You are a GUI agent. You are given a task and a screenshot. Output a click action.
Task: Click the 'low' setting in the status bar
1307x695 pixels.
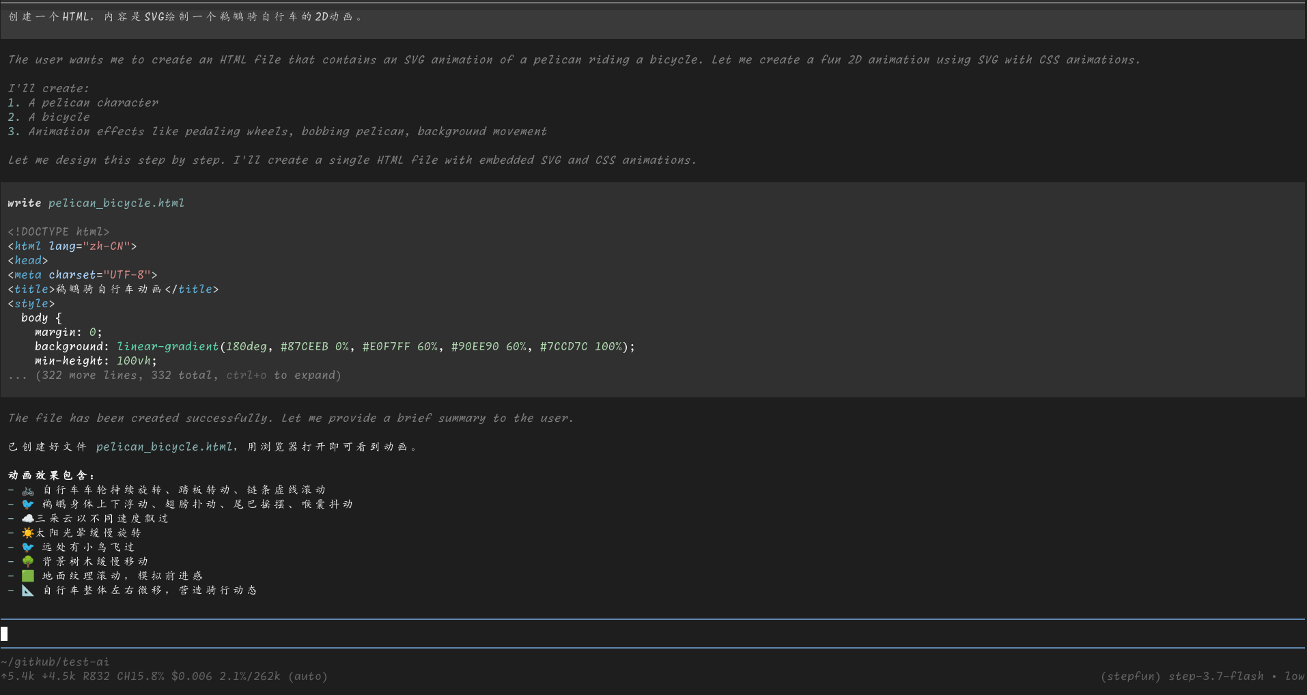(x=1295, y=677)
